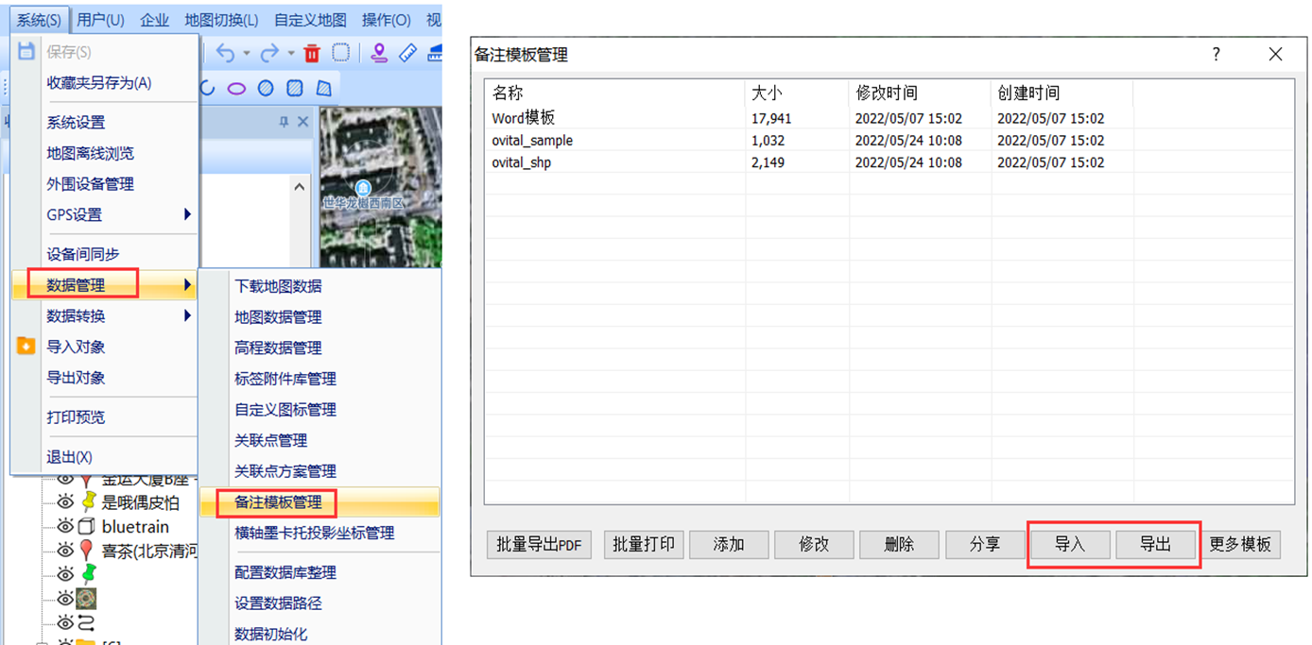This screenshot has height=645, width=1312.
Task: Click the red trash delete icon
Action: point(312,53)
